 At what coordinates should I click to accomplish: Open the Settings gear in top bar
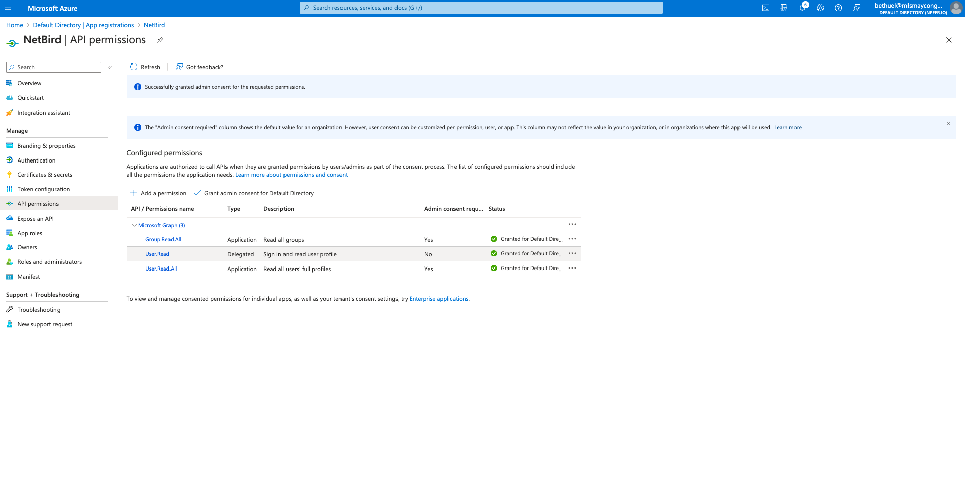[x=820, y=8]
